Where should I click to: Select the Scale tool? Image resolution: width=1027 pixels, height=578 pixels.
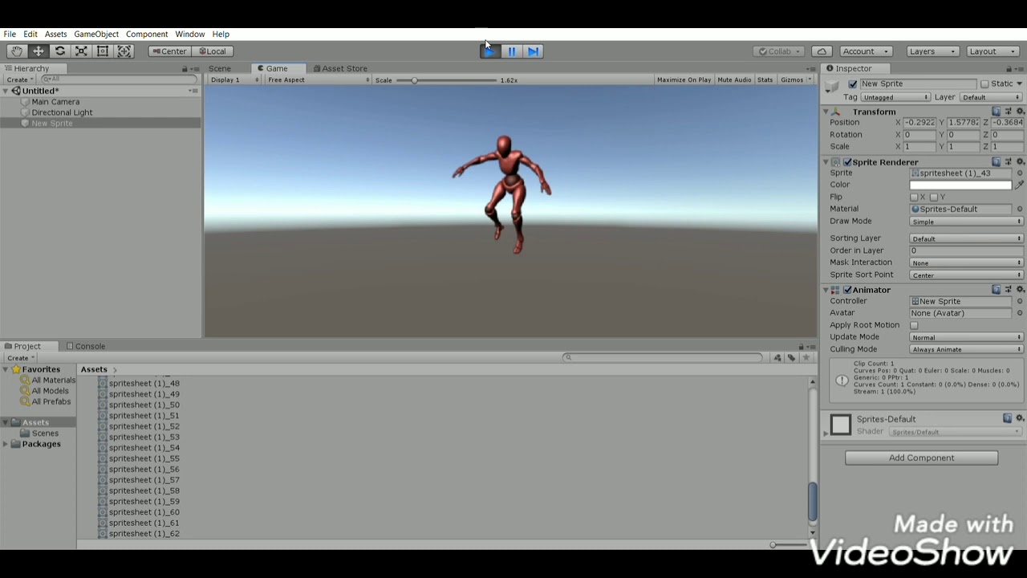click(x=81, y=51)
